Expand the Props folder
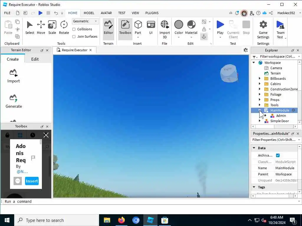 pos(260,99)
